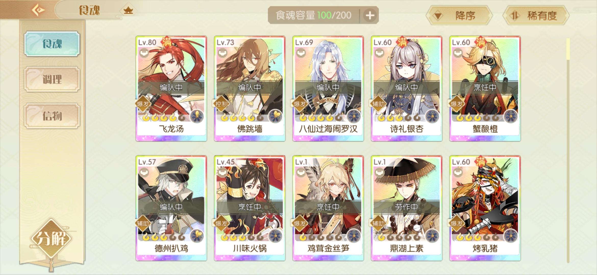Tap the flower badge on 烤乳猪 card
Viewport: 597px width, 275px height.
tap(511, 236)
